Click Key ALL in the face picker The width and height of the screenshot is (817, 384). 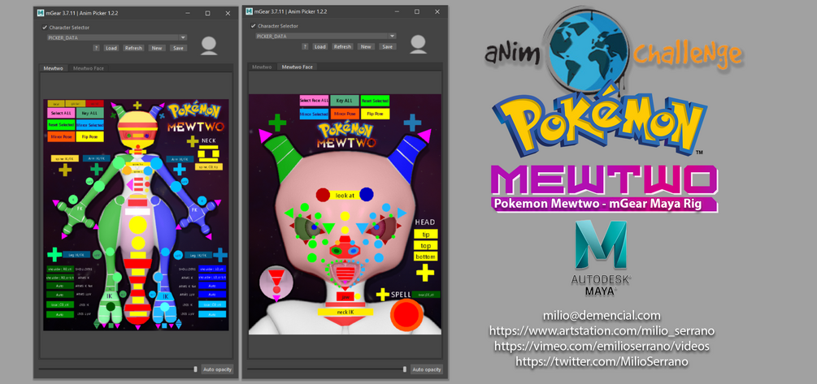pos(345,100)
